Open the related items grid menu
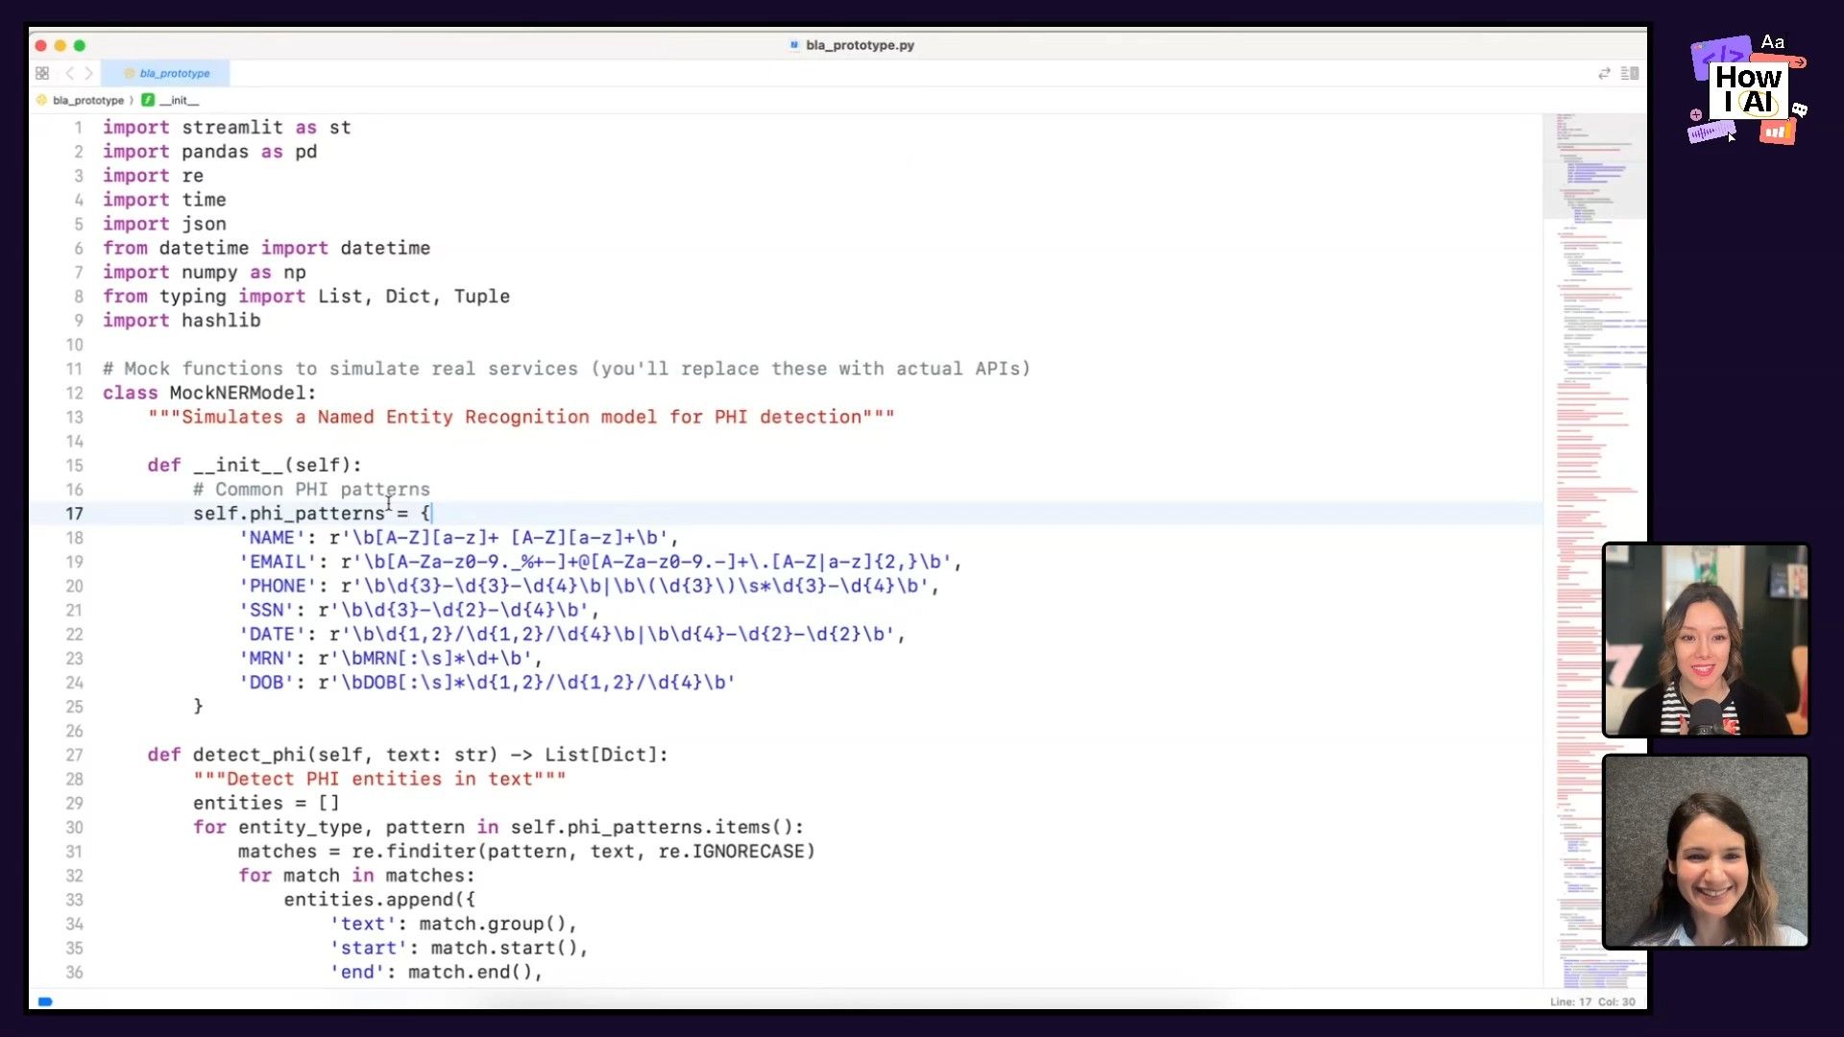Screen dimensions: 1844x1037 pos(42,73)
